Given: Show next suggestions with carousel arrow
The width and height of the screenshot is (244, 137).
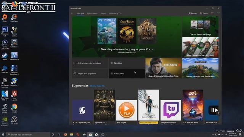Looking at the screenshot, I should 218,113.
